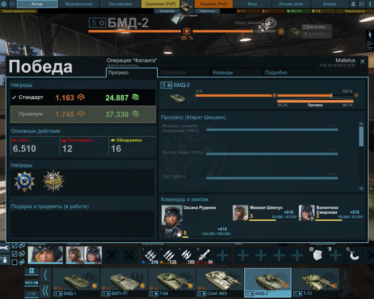Close the Победа results window

point(362,62)
